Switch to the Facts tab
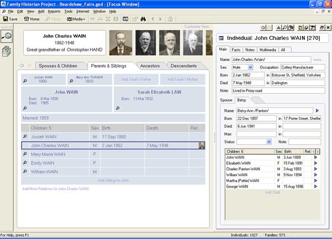 (236, 50)
